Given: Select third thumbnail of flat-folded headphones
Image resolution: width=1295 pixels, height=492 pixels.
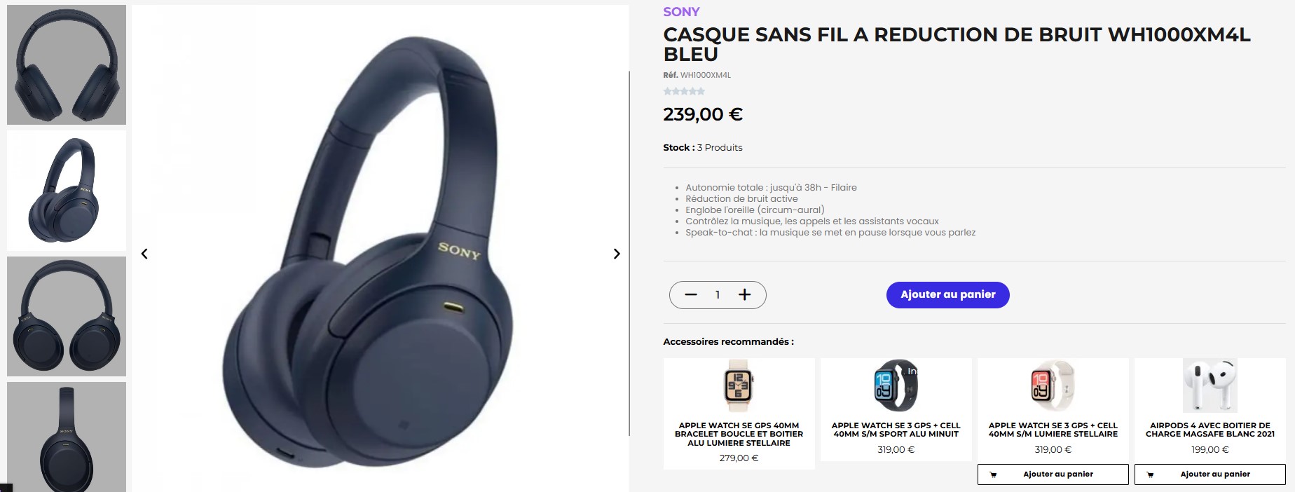Looking at the screenshot, I should pos(67,316).
